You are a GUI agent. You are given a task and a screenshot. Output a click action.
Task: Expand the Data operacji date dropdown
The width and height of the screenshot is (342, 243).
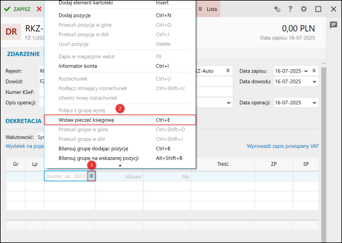pos(314,103)
